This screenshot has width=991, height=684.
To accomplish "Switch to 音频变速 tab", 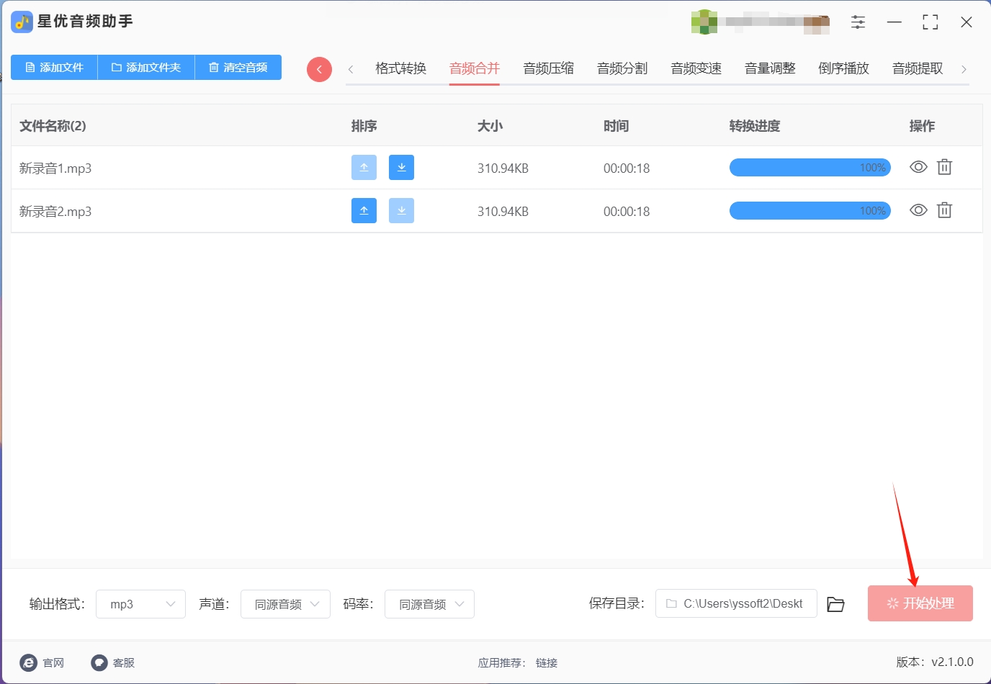I will click(696, 68).
